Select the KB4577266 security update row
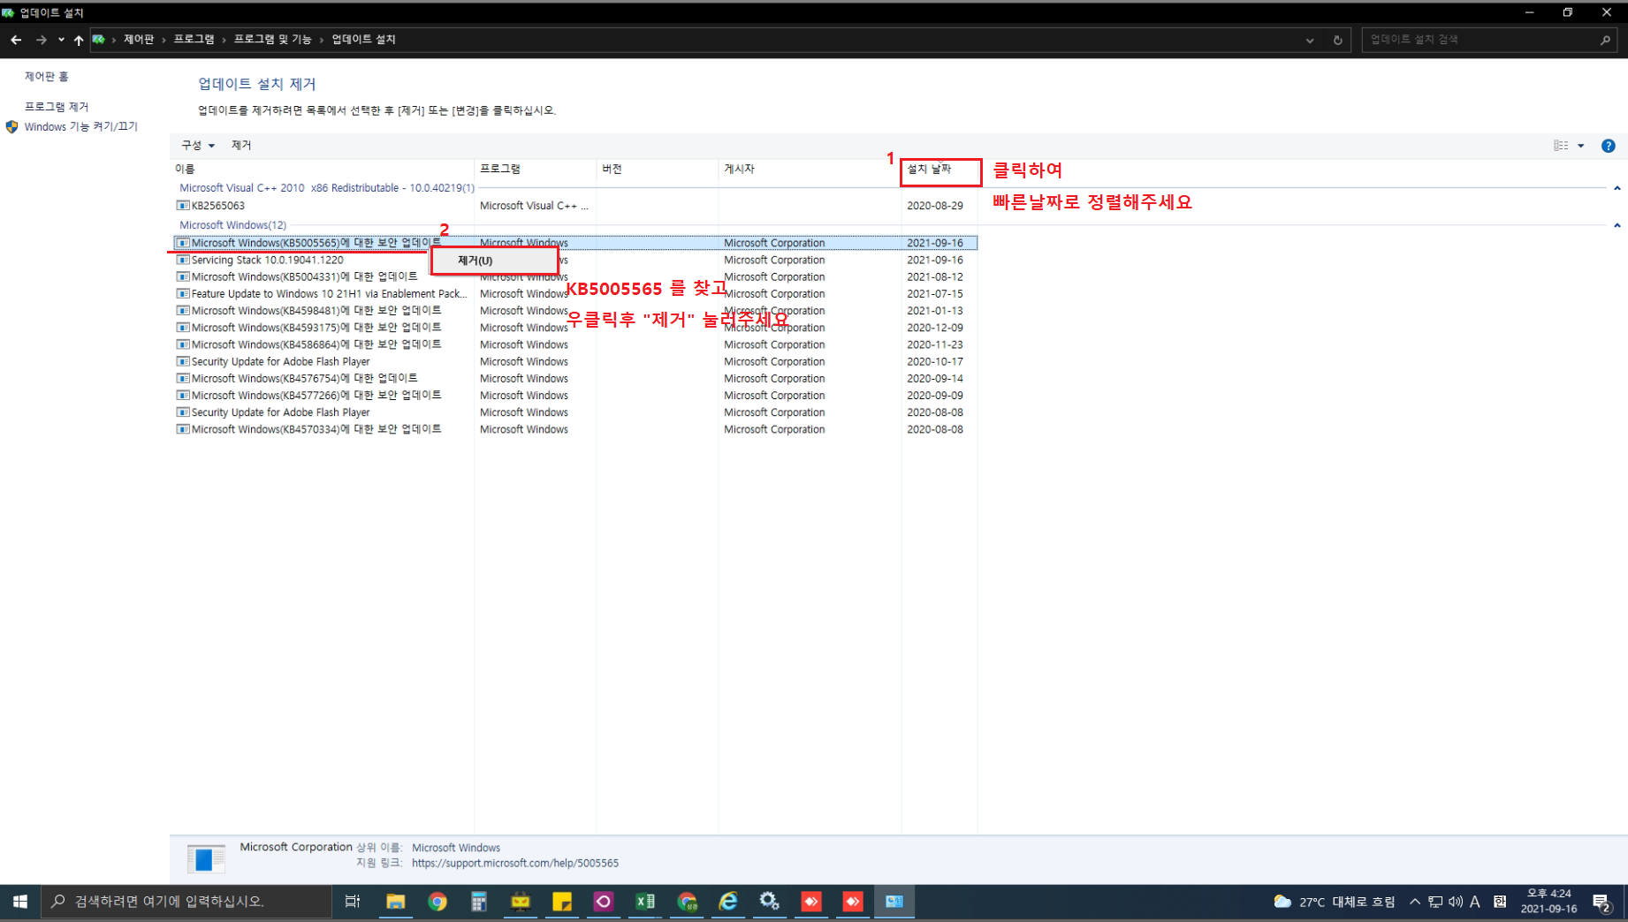Screen dimensions: 1628x922 point(574,396)
